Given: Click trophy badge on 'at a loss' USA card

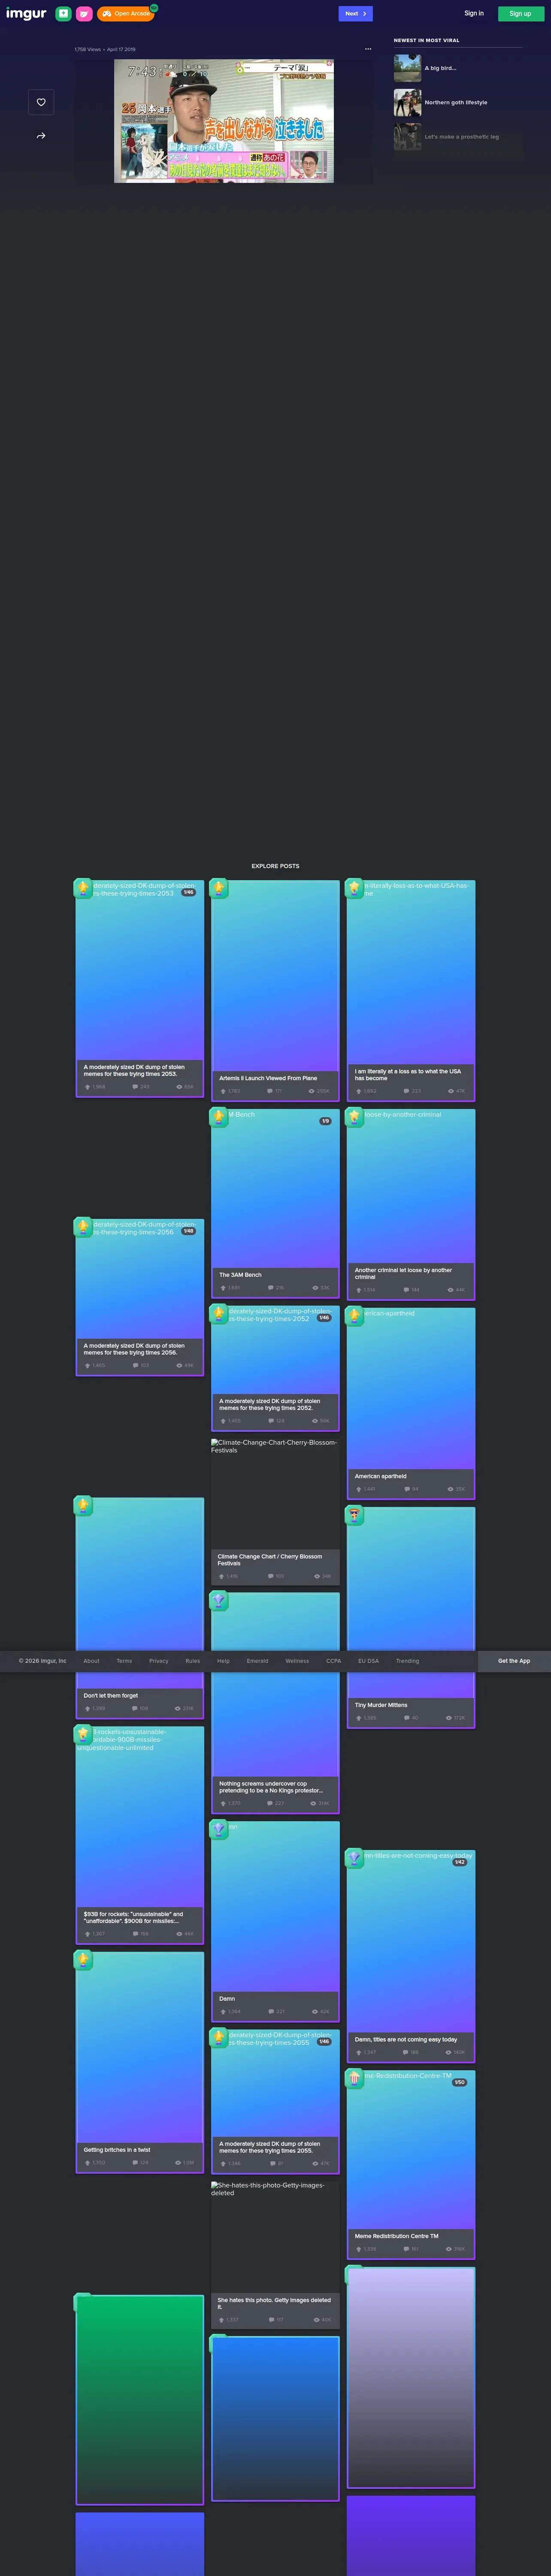Looking at the screenshot, I should pos(354,887).
